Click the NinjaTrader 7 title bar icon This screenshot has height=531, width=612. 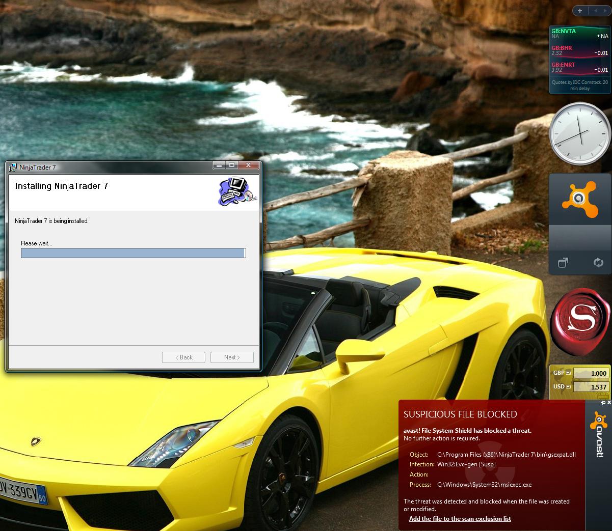point(13,167)
